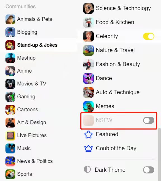Open the Dance community icon
The height and width of the screenshot is (181, 161).
point(88,78)
